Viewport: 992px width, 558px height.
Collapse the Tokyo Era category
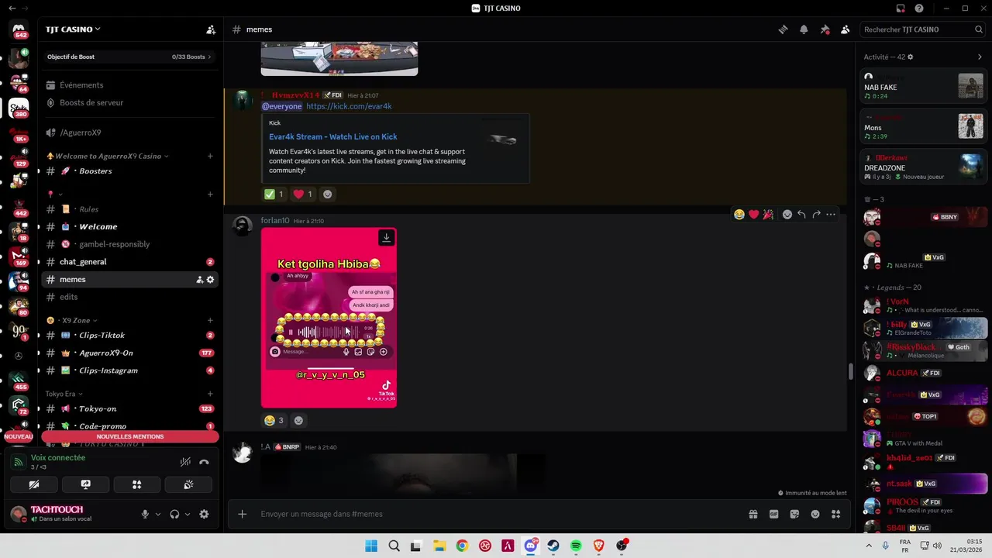point(64,394)
